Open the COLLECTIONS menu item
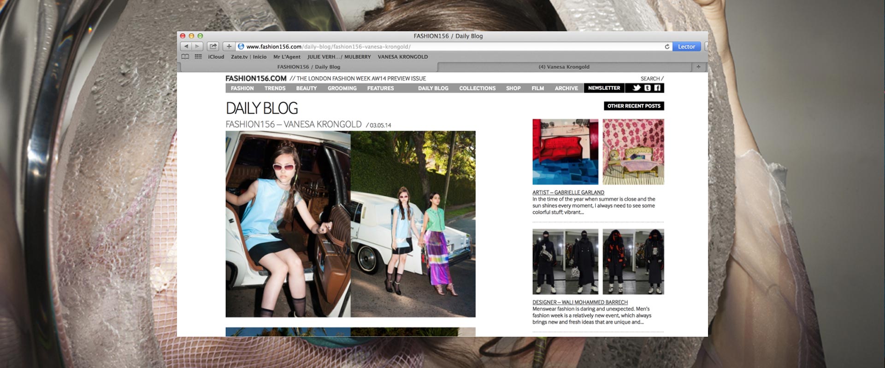 (478, 88)
